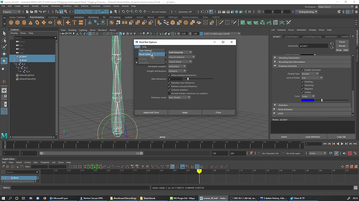Image resolution: width=359 pixels, height=201 pixels.
Task: Open Help menu in Bind Skin Options
Action: (x=144, y=47)
